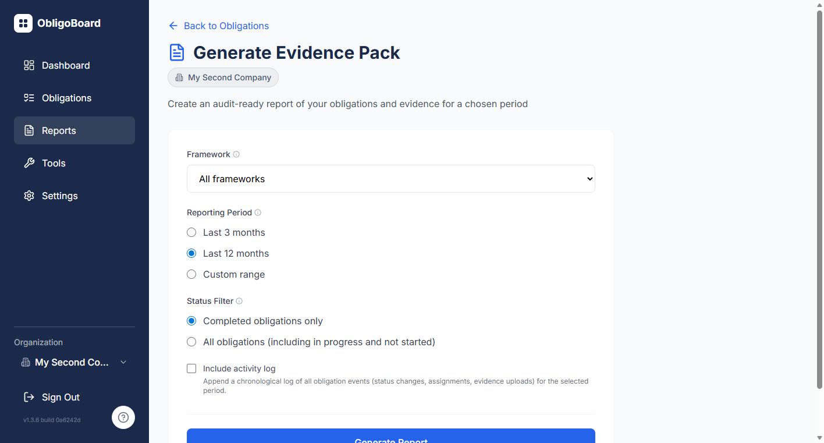Go to the Reports section

(x=59, y=130)
